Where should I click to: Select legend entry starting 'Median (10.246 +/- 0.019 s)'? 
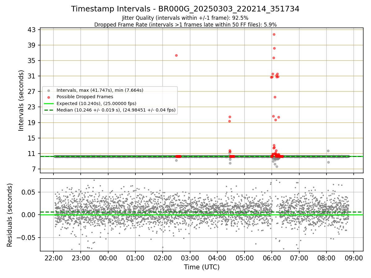click(x=116, y=110)
